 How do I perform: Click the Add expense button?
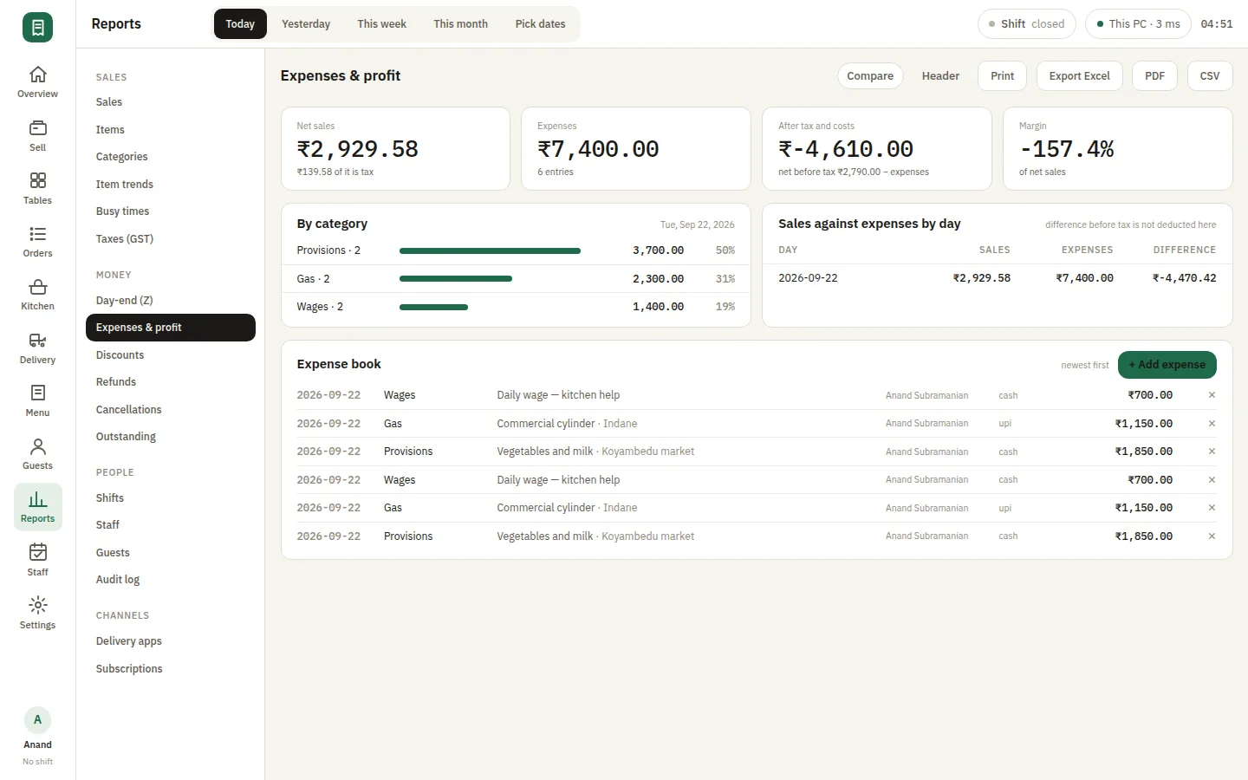tap(1167, 365)
